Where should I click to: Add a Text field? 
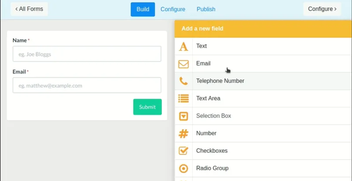(263, 46)
